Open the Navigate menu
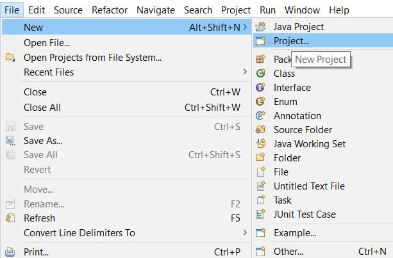 156,10
